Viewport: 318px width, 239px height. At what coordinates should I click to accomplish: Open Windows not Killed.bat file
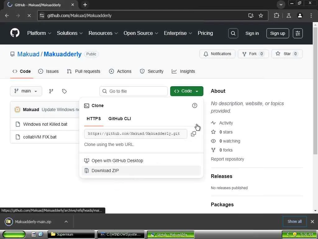click(x=45, y=124)
